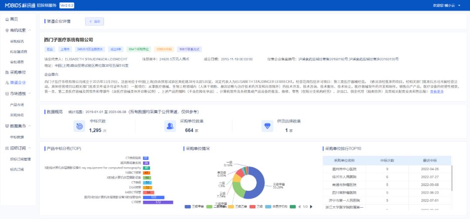The width and height of the screenshot is (470, 219).
Task: Open 中标数据 in the sidebar
Action: (x=17, y=137)
